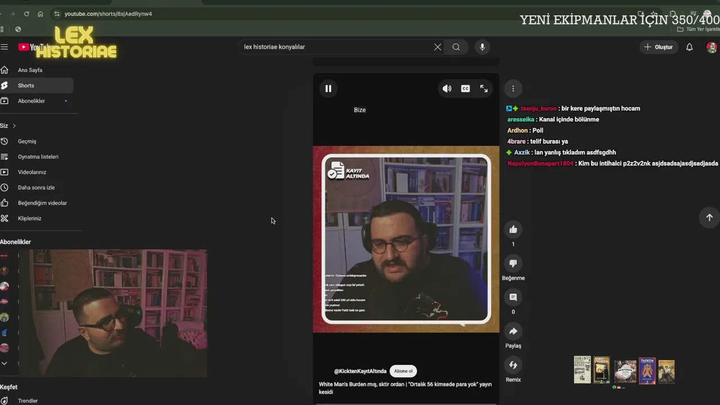This screenshot has height=405, width=720.
Task: Reload the page in the browser
Action: 26,13
